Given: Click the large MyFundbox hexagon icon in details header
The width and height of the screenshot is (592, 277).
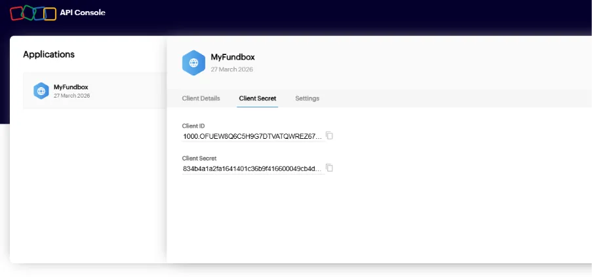Looking at the screenshot, I should (x=193, y=63).
